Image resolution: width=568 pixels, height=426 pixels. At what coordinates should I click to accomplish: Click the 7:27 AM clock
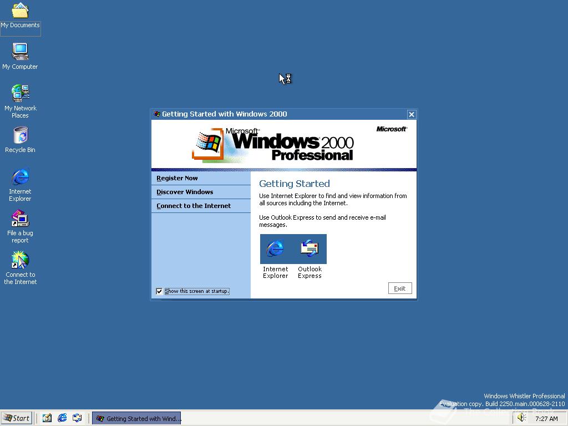point(546,419)
